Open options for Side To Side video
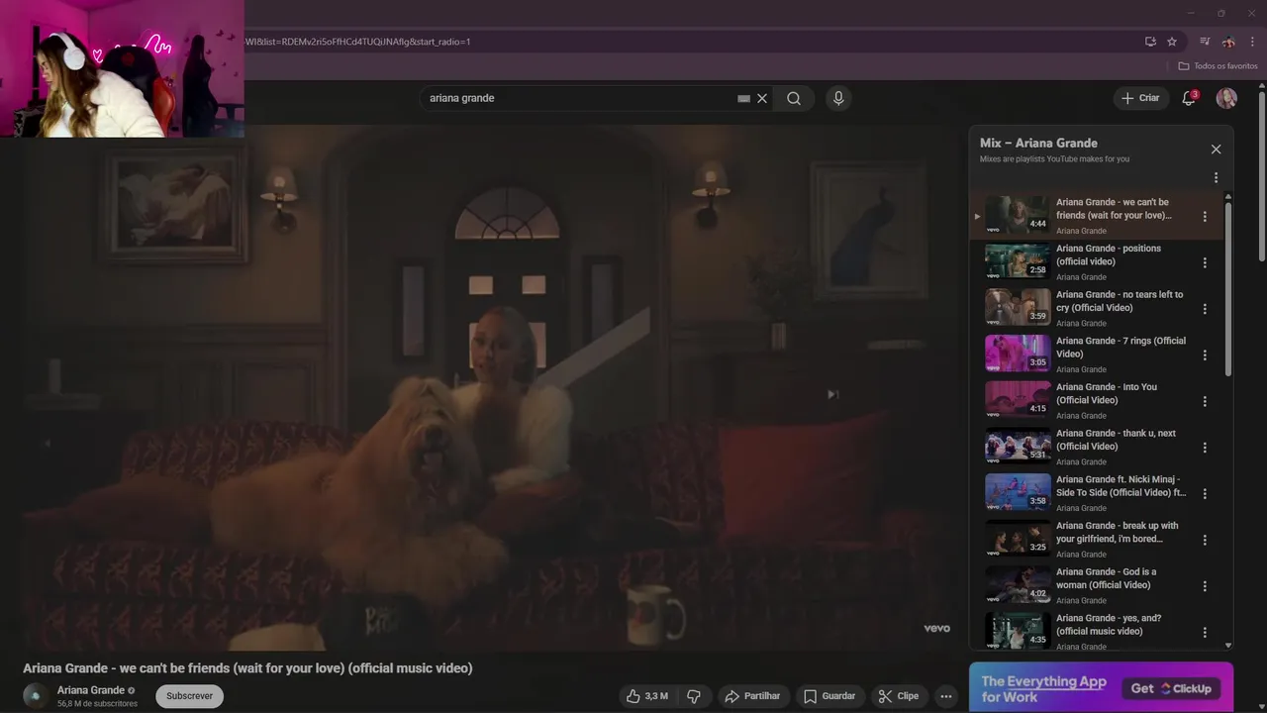 (1205, 493)
